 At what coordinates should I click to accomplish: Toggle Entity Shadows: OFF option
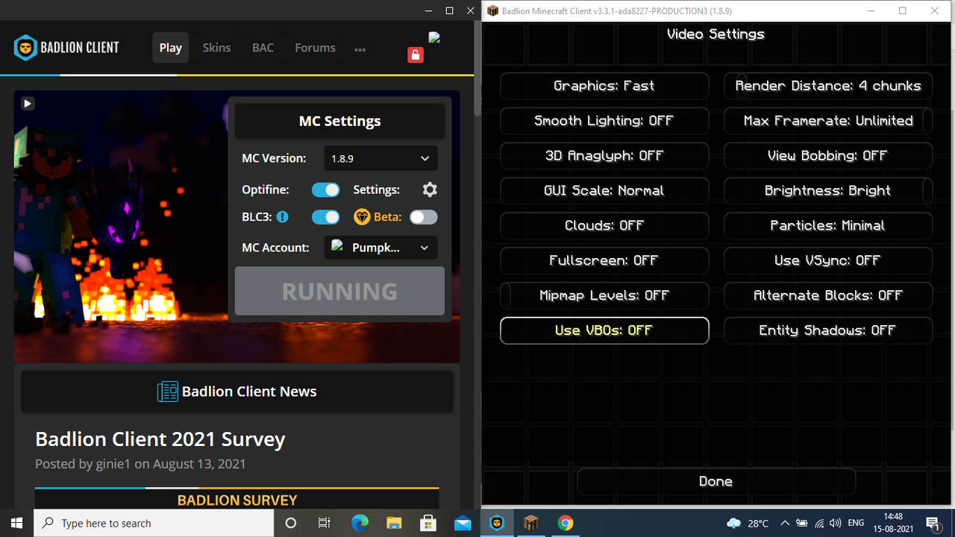coord(828,330)
